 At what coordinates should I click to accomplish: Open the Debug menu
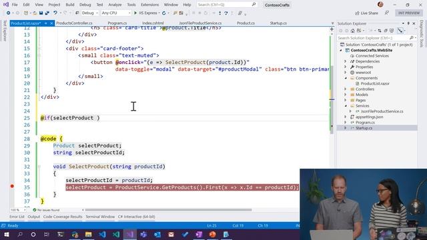[85, 5]
